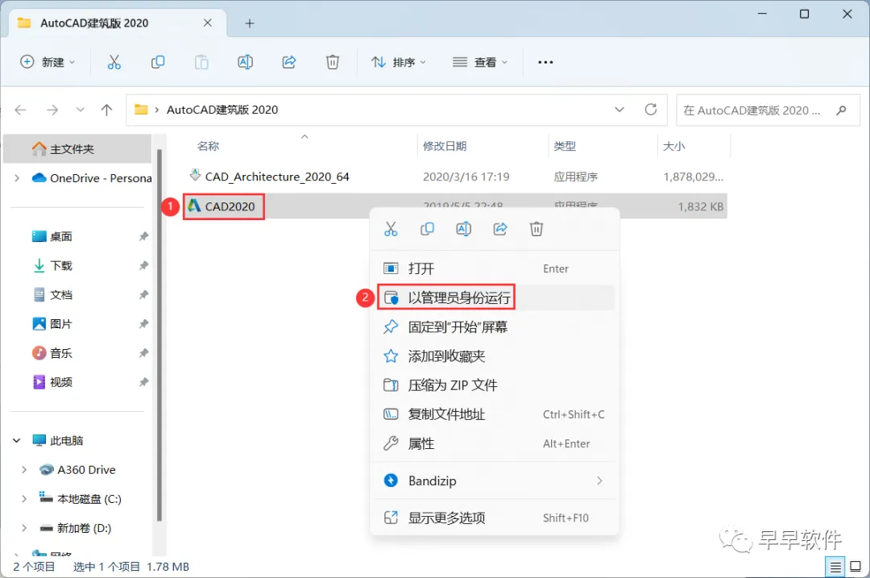Go forward with the right arrow
870x578 pixels.
(52, 110)
